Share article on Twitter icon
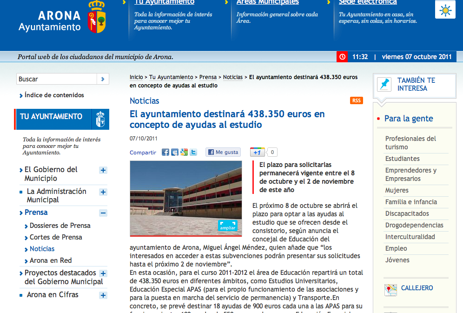This screenshot has height=313, width=463. click(x=193, y=152)
